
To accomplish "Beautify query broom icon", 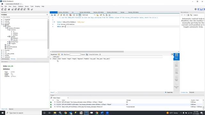I will (101, 15).
